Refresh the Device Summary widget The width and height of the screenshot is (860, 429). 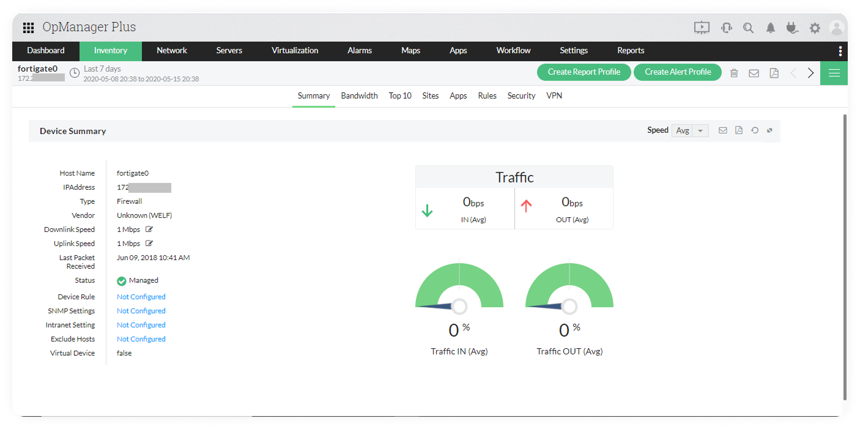(x=755, y=130)
